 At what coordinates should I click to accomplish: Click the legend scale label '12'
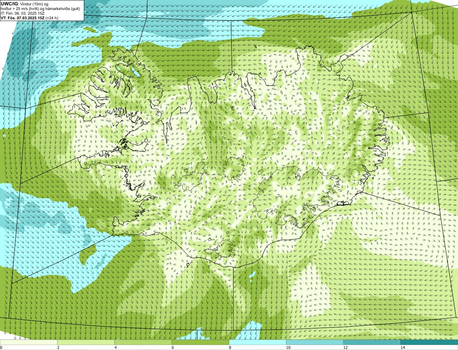click(345, 347)
